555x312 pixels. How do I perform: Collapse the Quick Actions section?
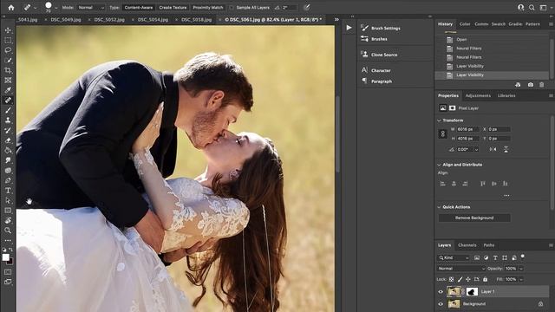click(x=440, y=207)
